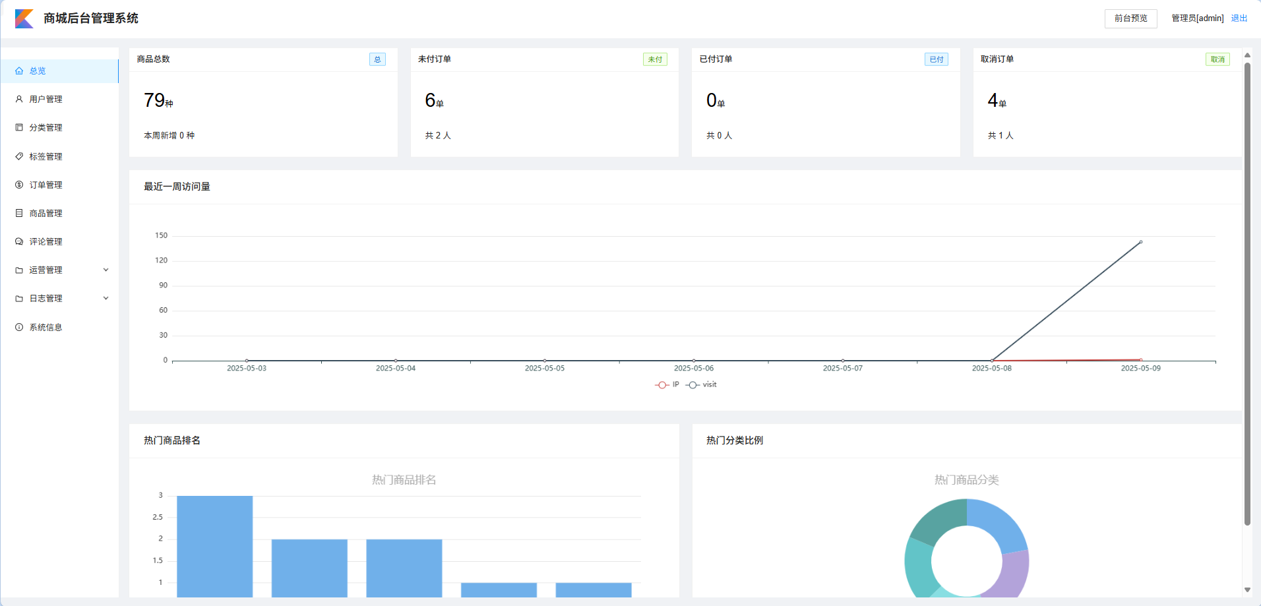Click the home icon beside 总览
This screenshot has width=1261, height=606.
[x=19, y=71]
